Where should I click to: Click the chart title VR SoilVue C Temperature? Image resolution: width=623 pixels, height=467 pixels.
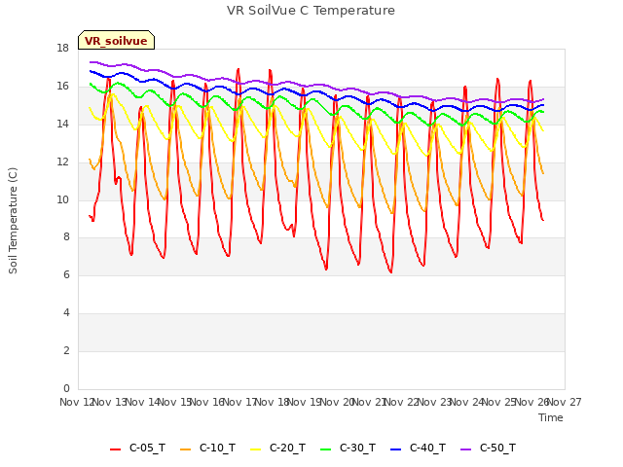pyautogui.click(x=311, y=11)
